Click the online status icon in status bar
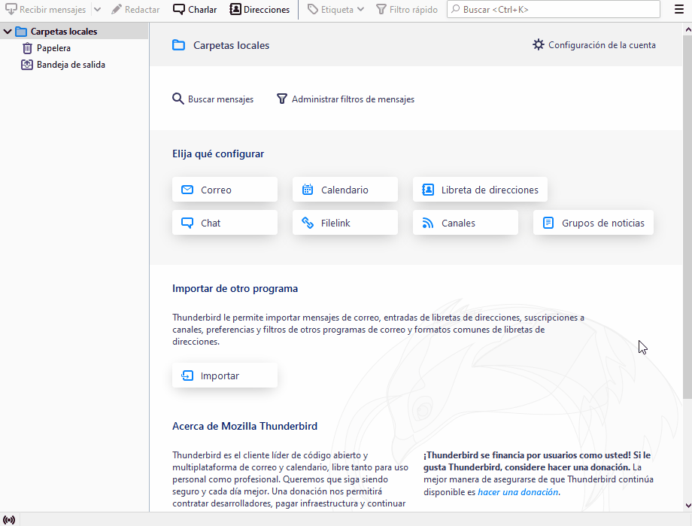The image size is (692, 526). point(9,520)
